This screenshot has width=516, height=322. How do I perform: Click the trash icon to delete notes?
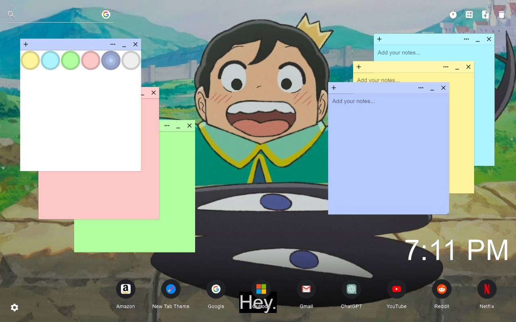pos(501,14)
